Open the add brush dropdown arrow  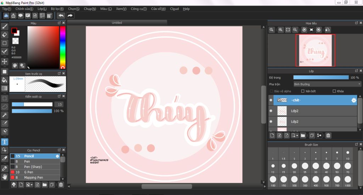[32, 185]
